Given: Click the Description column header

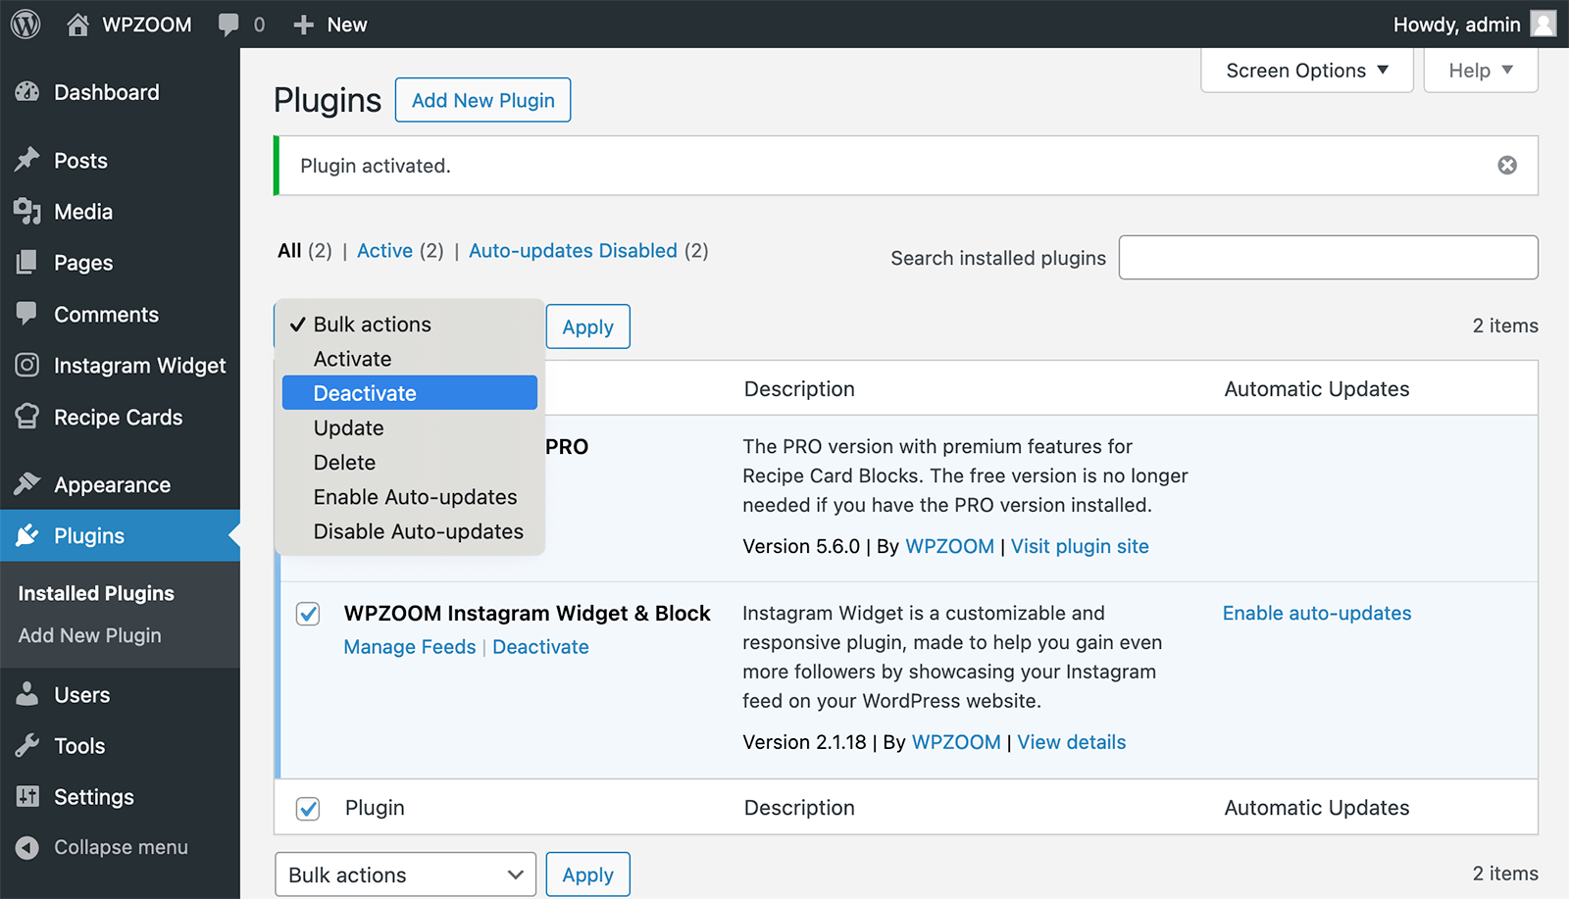Looking at the screenshot, I should point(799,389).
